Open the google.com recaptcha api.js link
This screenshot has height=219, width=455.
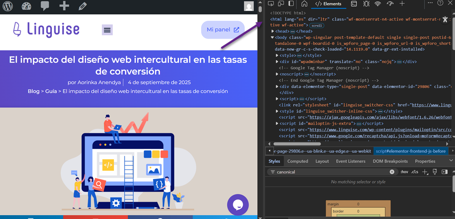click(380, 136)
